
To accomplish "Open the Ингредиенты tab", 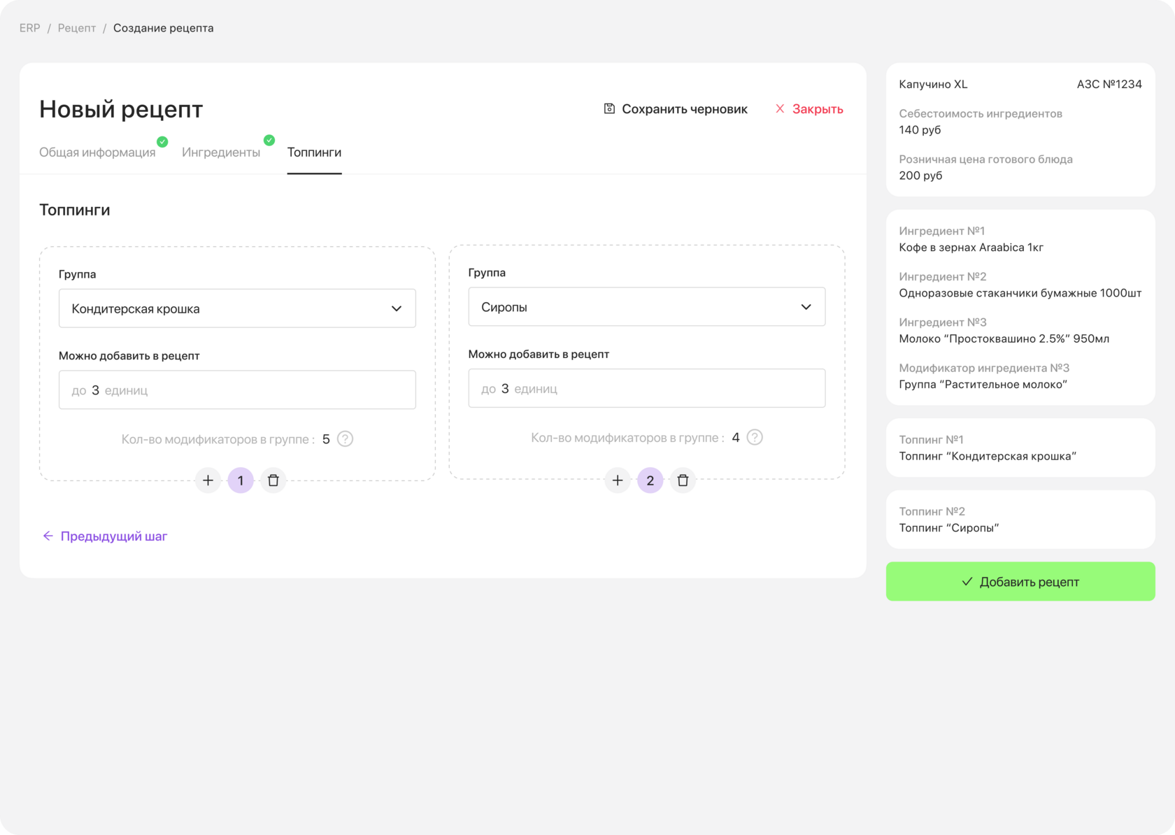I will [x=221, y=152].
